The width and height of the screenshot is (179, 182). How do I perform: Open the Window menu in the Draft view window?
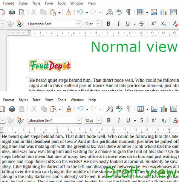pos(77,100)
